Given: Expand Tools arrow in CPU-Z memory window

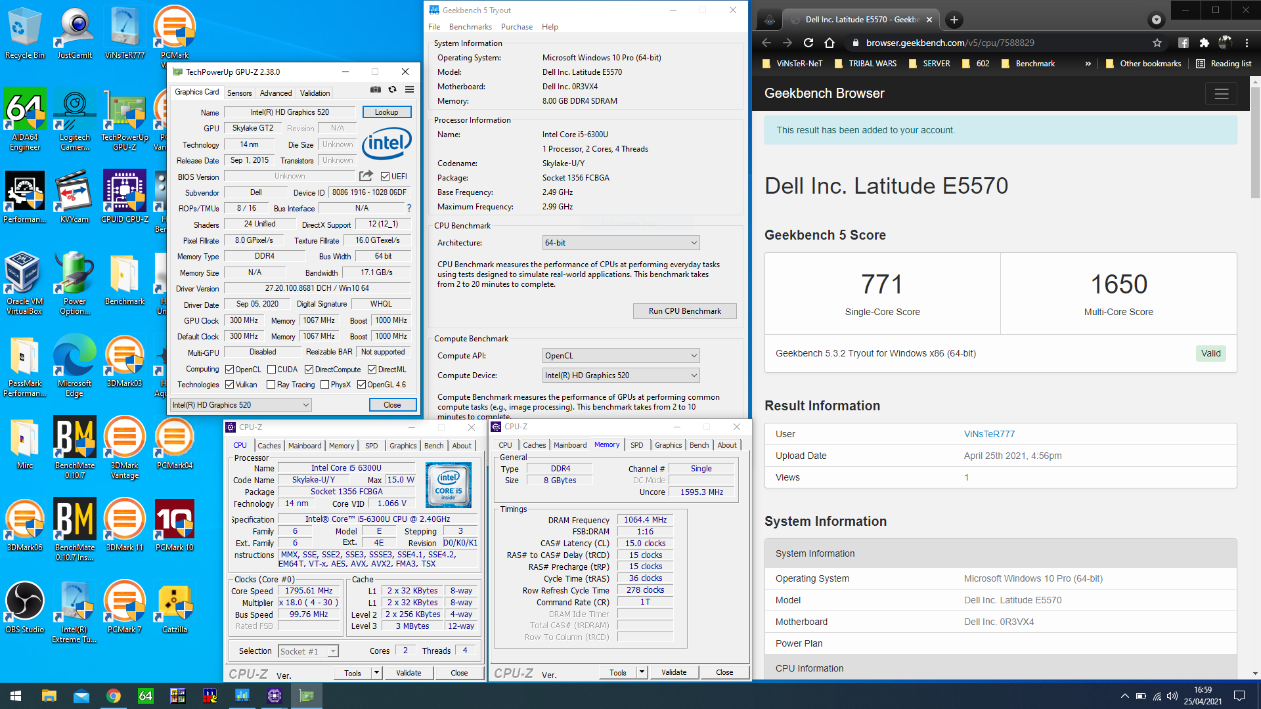Looking at the screenshot, I should pyautogui.click(x=642, y=672).
